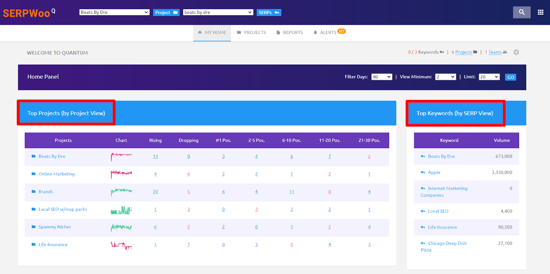The width and height of the screenshot is (550, 274).
Task: Open the Online Marketing project link
Action: (57, 174)
